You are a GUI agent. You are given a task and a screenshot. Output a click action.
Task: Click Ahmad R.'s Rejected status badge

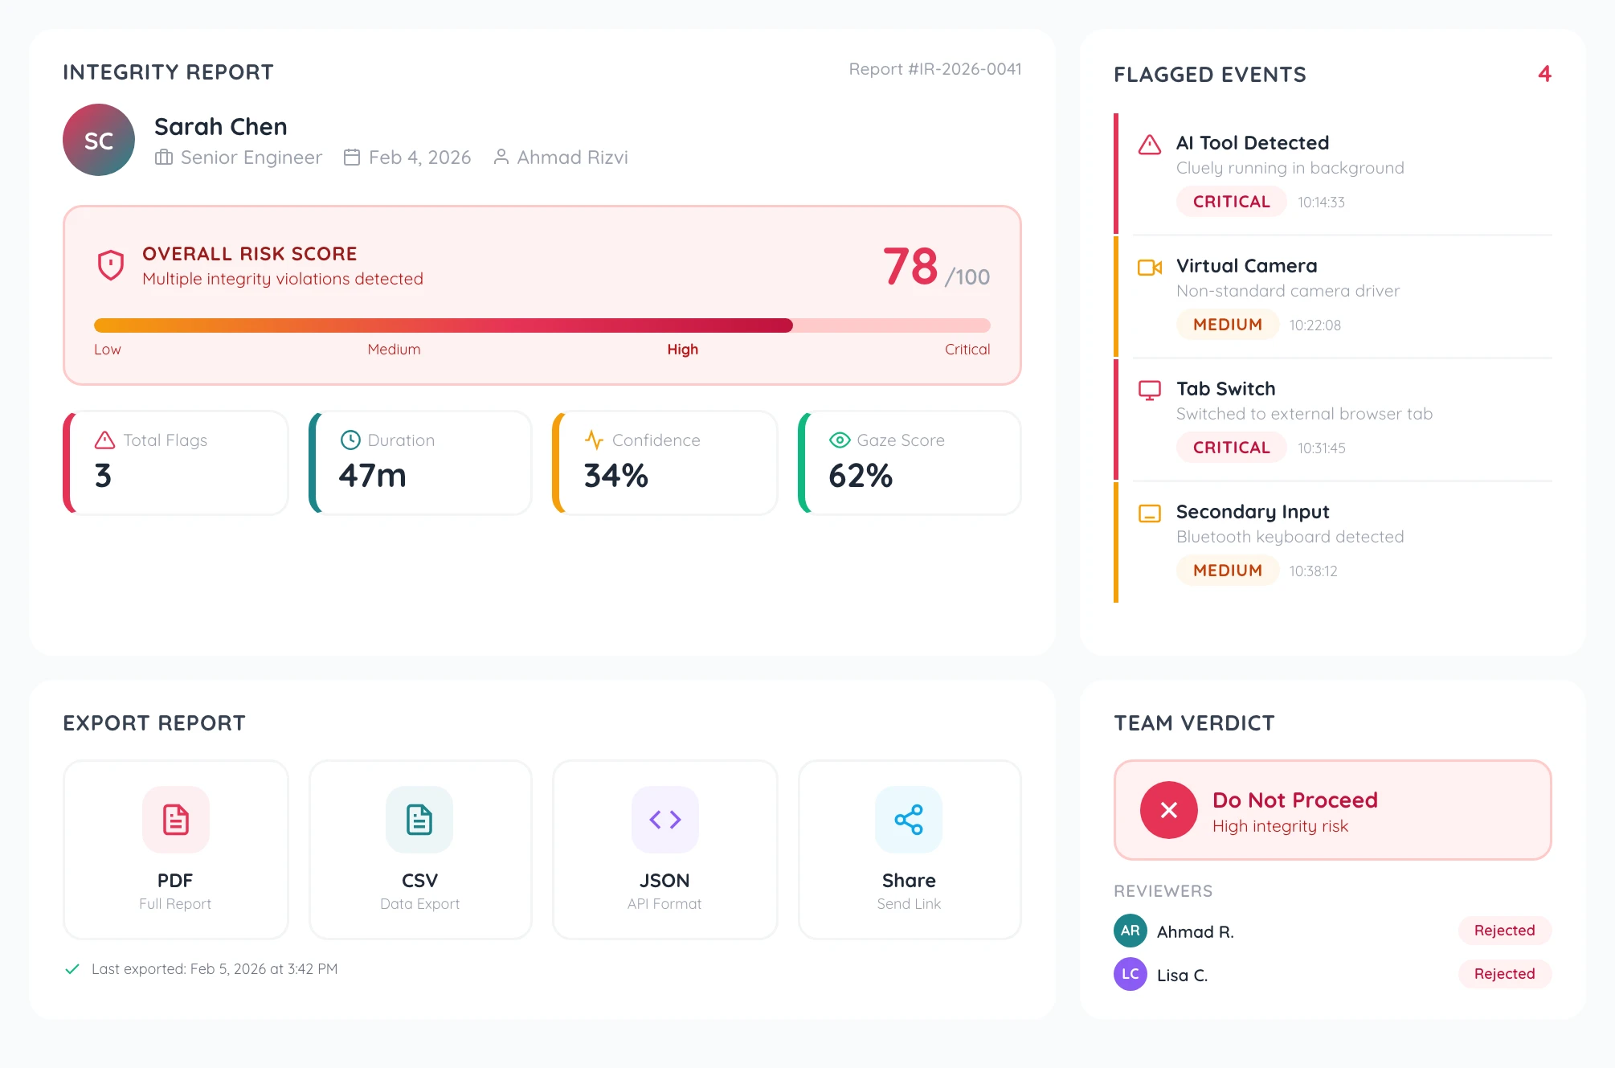1503,931
